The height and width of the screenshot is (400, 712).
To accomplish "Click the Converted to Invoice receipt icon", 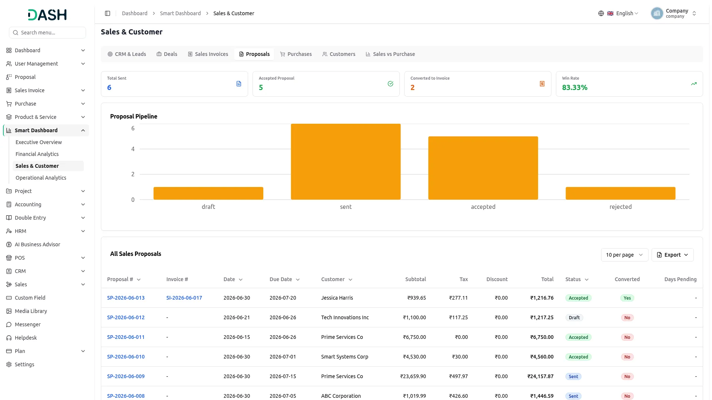I will point(542,84).
